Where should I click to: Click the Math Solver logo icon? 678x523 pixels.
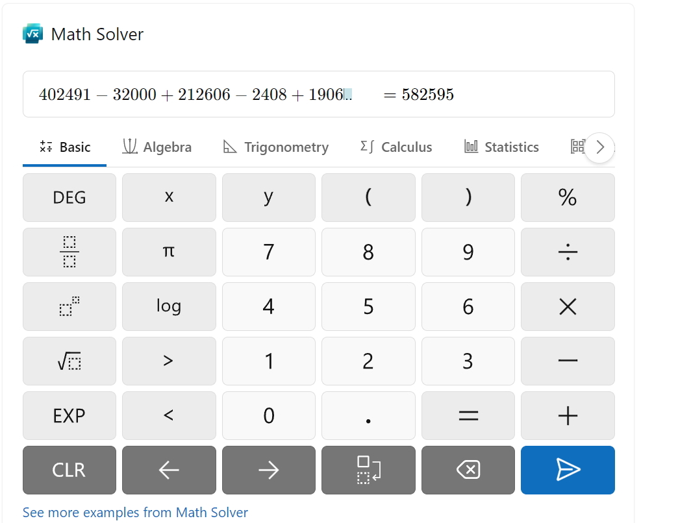coord(33,34)
